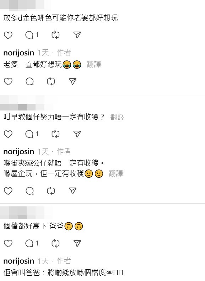
Task: Open replies on the 金色啡色 comment
Action: click(x=32, y=35)
